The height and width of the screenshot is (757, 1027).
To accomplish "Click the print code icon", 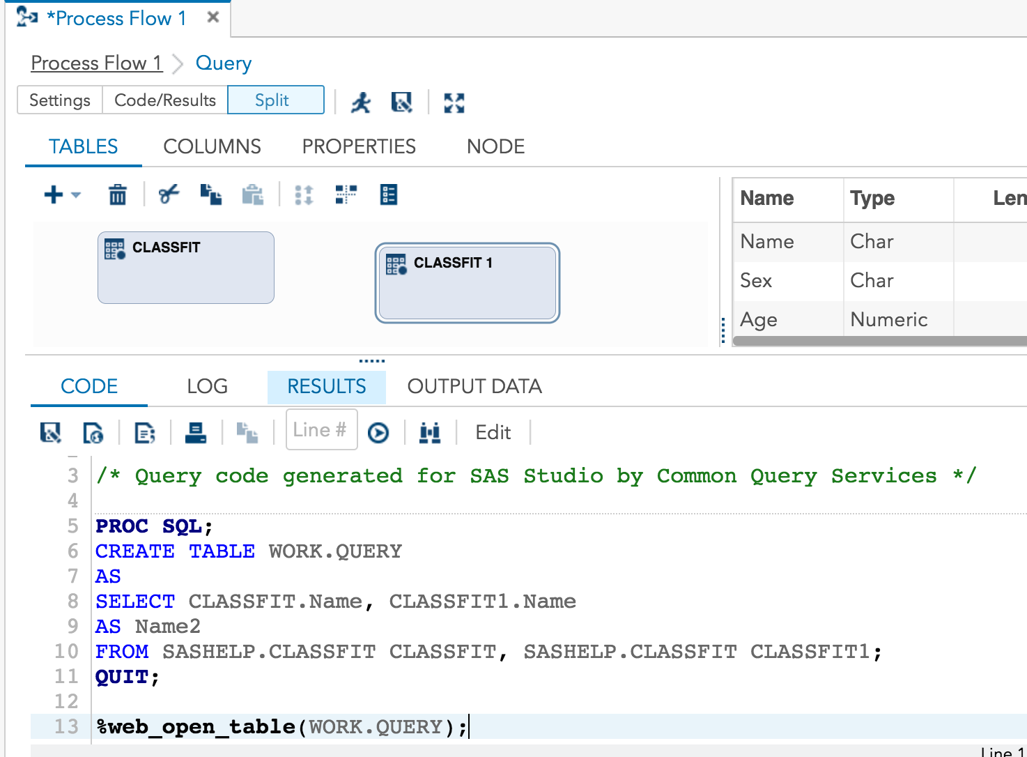I will [195, 433].
